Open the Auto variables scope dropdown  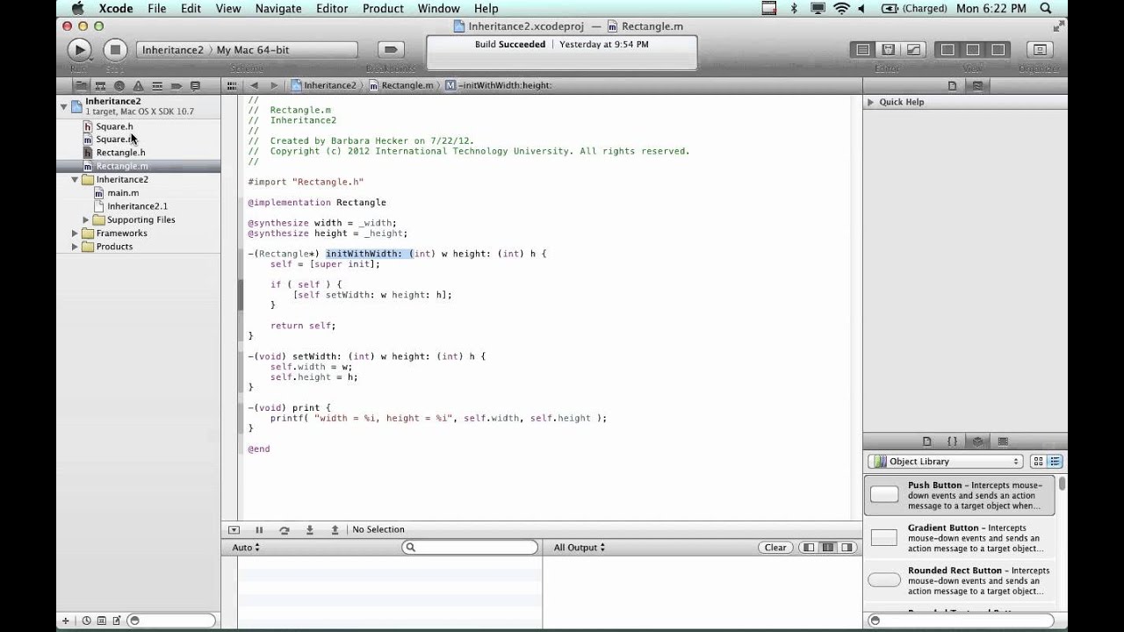(x=246, y=548)
